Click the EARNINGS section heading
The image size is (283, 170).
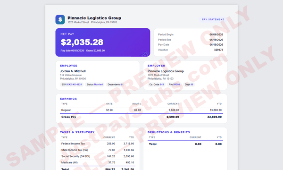tap(68, 99)
